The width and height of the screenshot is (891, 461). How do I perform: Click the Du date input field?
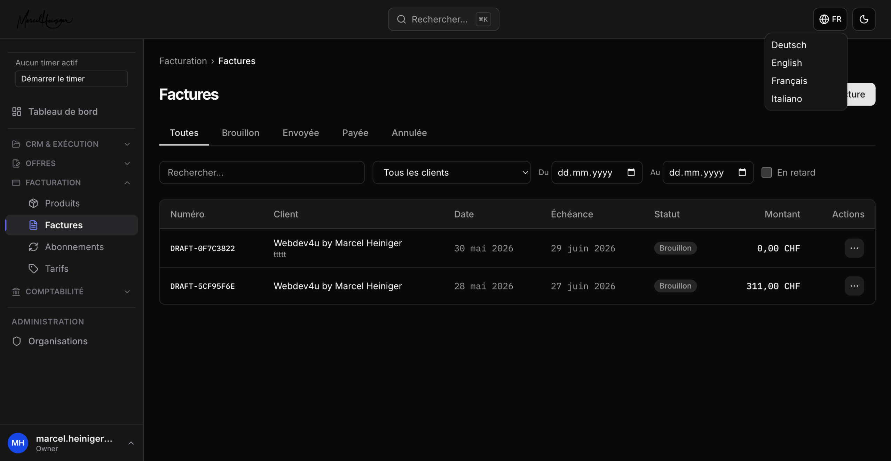(x=597, y=172)
